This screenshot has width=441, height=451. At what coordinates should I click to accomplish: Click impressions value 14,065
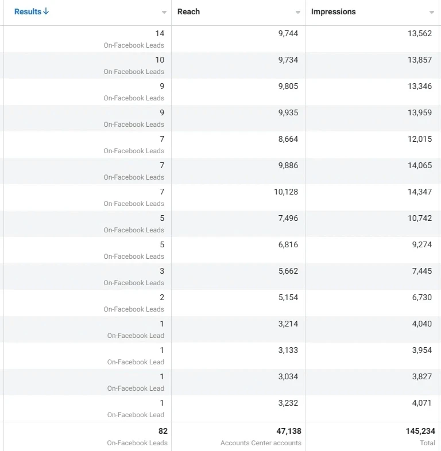420,166
